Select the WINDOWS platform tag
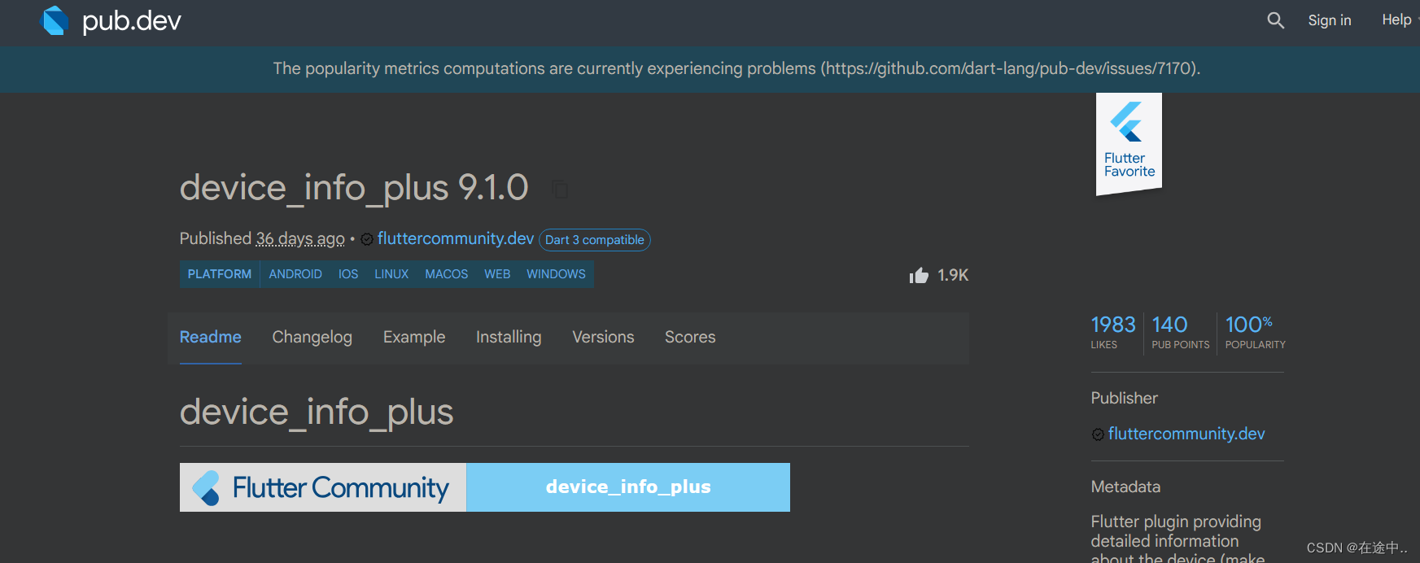Viewport: 1420px width, 563px height. click(x=556, y=274)
